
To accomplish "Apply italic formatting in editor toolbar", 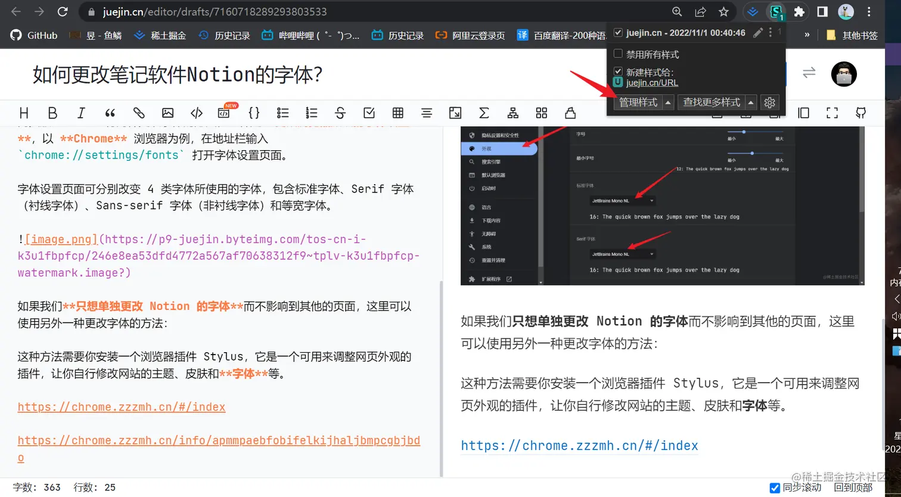I will point(81,113).
